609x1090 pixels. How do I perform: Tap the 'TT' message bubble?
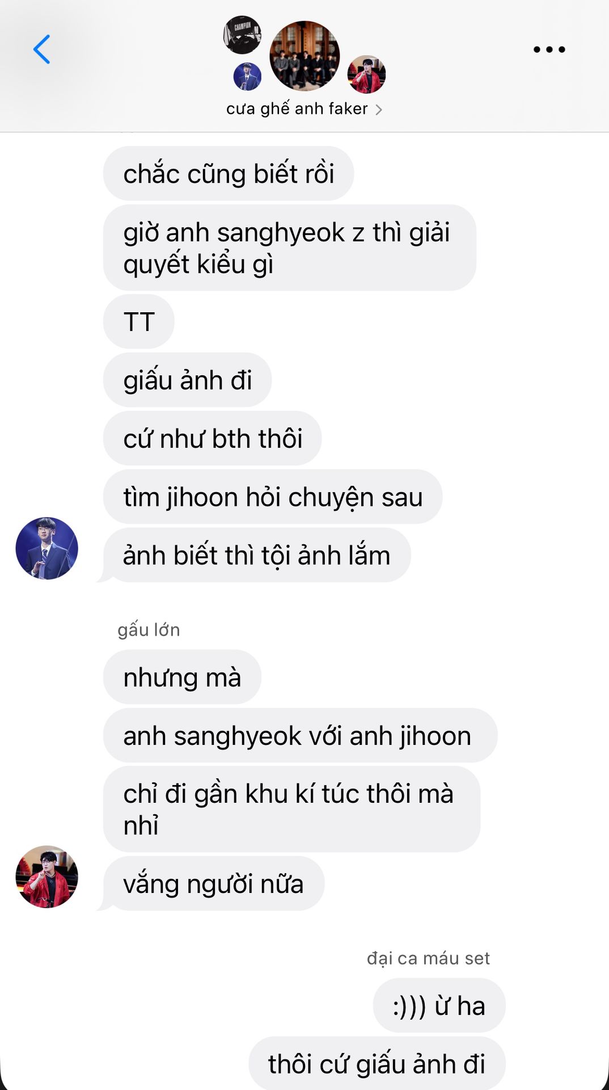138,321
